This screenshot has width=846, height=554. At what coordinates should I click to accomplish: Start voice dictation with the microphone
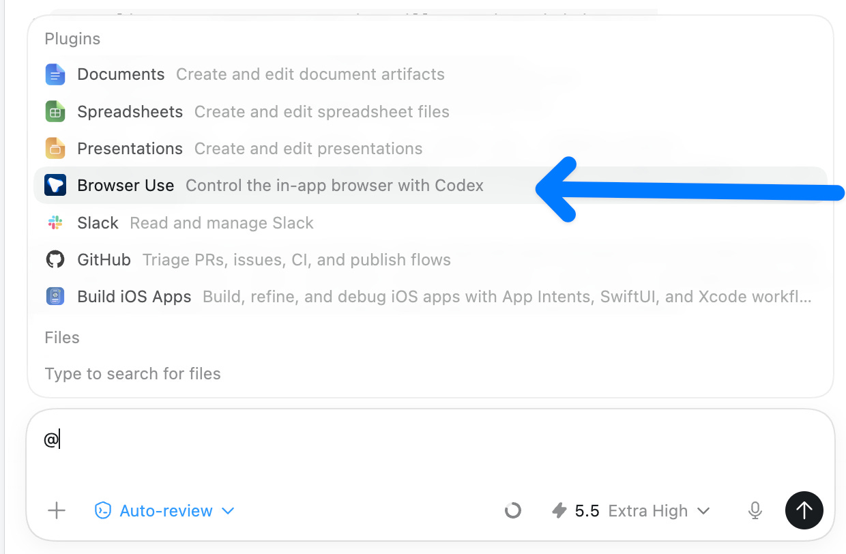coord(755,510)
